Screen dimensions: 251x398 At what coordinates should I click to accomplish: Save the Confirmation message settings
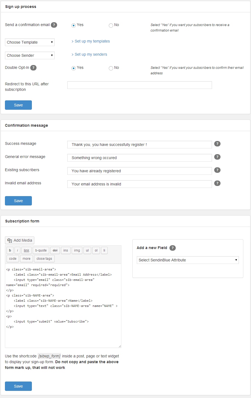18,201
